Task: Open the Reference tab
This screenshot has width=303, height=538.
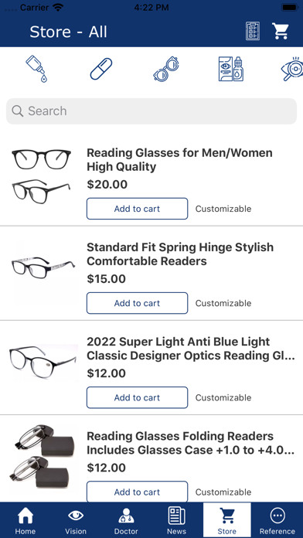Action: pyautogui.click(x=277, y=520)
